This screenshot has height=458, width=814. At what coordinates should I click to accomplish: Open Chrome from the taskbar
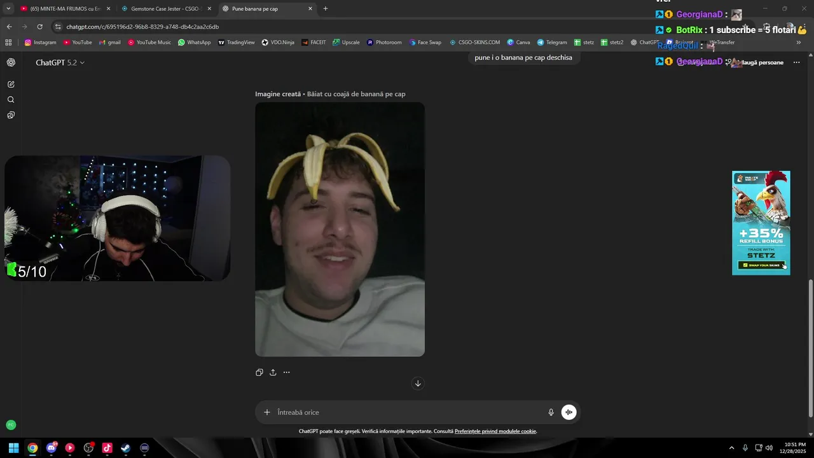point(32,448)
